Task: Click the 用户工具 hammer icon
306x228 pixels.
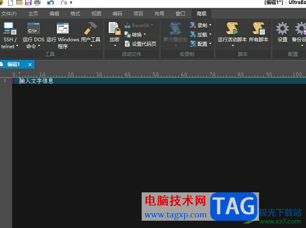Action: [x=91, y=28]
